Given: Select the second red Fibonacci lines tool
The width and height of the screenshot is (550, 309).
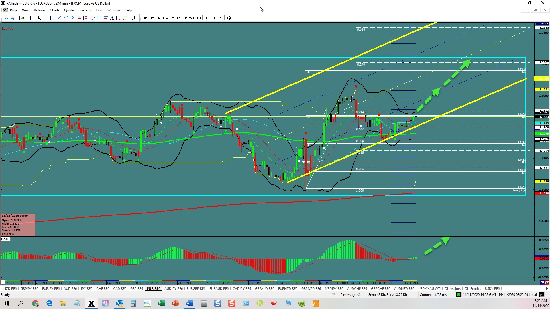Looking at the screenshot, I should [85, 18].
